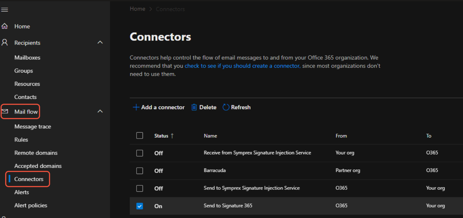Select the Recipients menu label

pos(27,43)
